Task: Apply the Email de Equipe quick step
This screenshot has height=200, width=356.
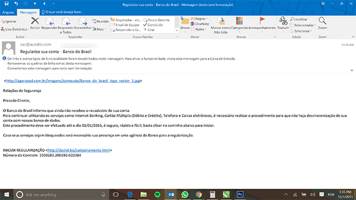Action: 125,25
